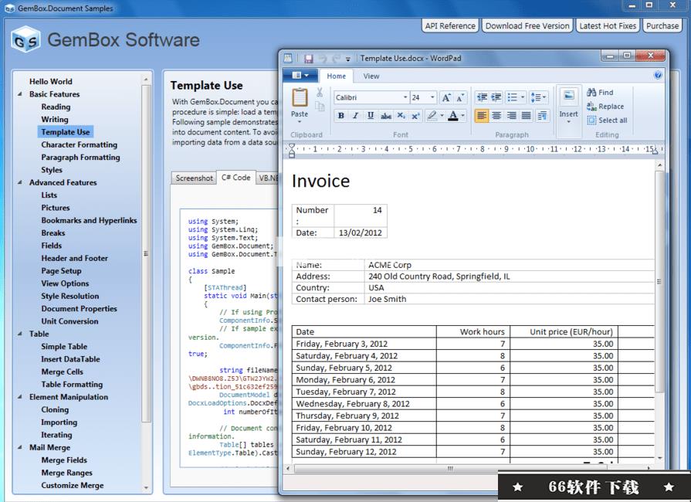This screenshot has height=502, width=691.
Task: Open the Paragraph settings dialog icon
Action: coord(542,116)
